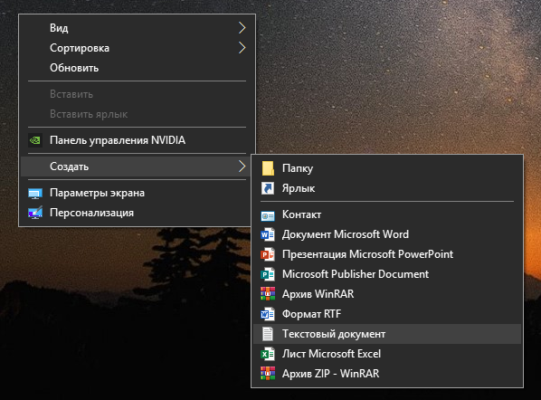
Task: Click the Создать submenu chevron
Action: tap(242, 167)
